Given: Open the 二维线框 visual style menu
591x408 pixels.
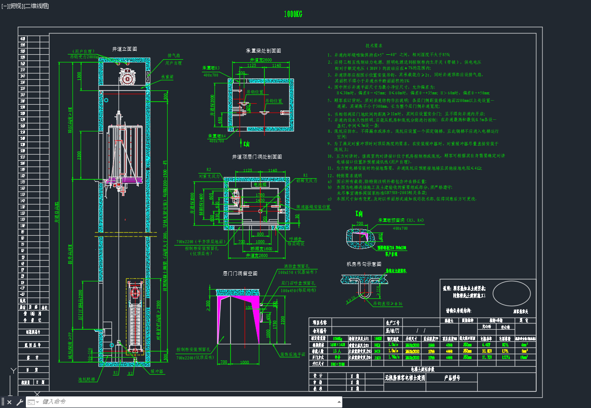Looking at the screenshot, I should click(x=37, y=6).
